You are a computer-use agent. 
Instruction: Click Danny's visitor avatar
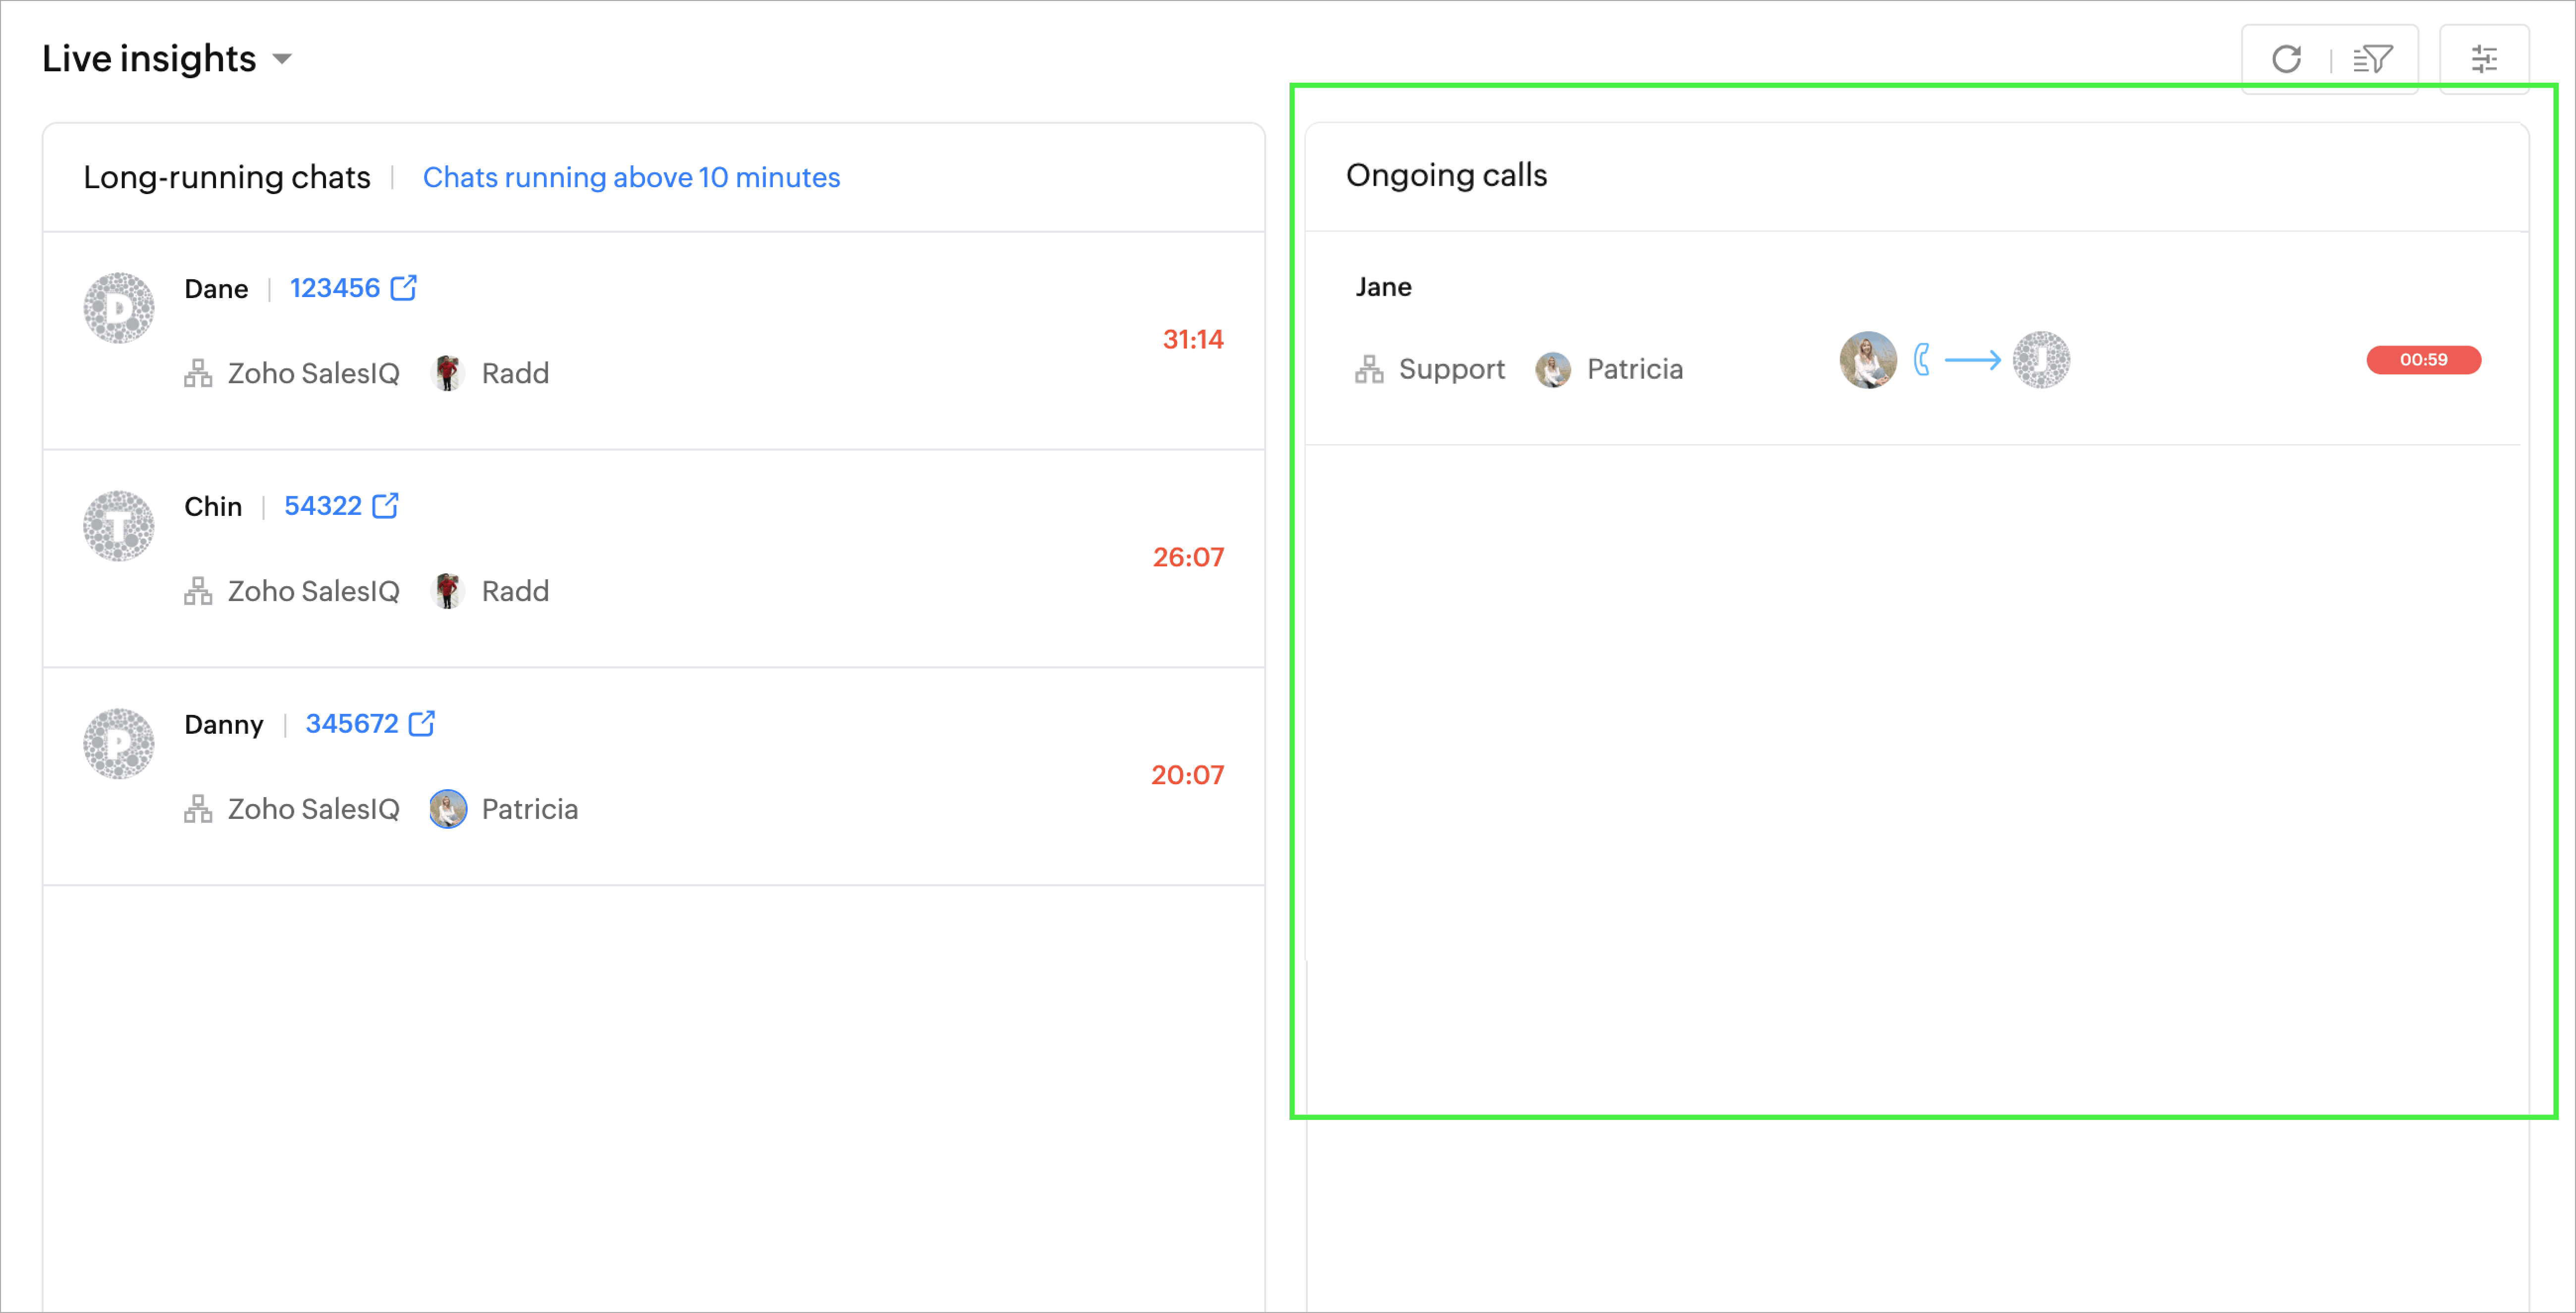pos(118,744)
